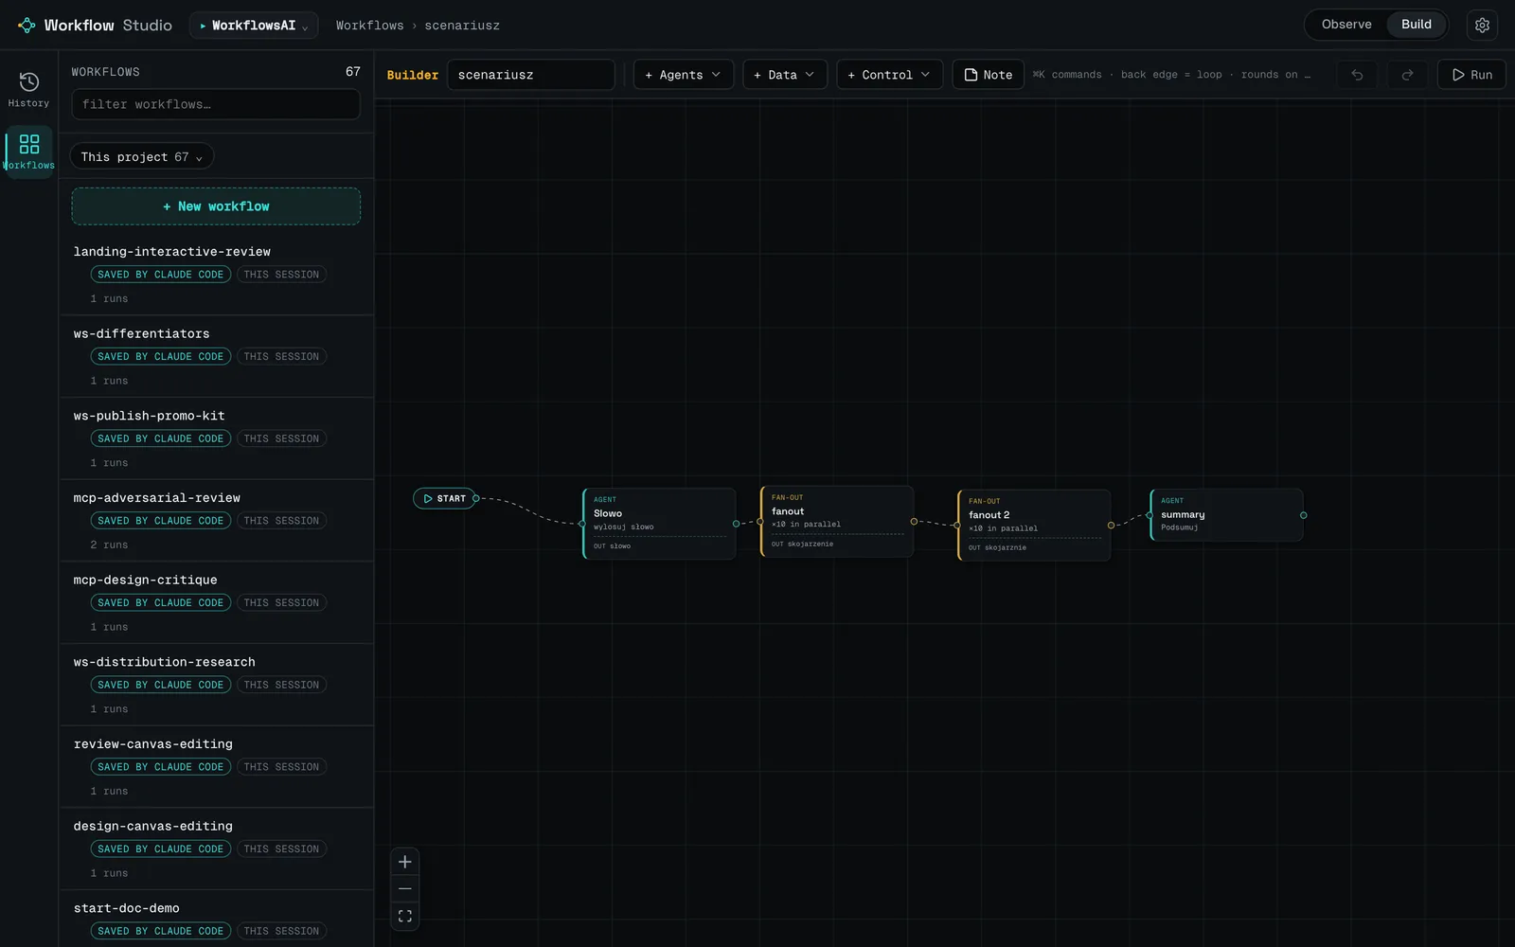Zoom out on the canvas
This screenshot has height=947, width=1515.
404,888
